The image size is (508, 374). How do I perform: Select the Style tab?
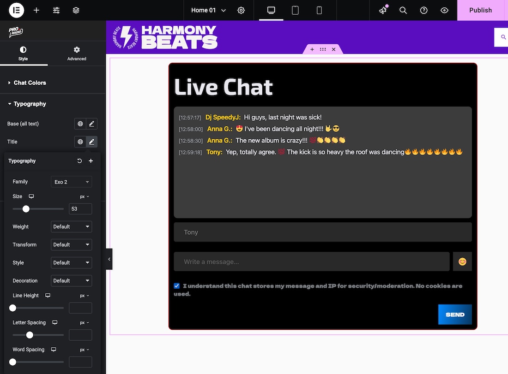click(23, 53)
